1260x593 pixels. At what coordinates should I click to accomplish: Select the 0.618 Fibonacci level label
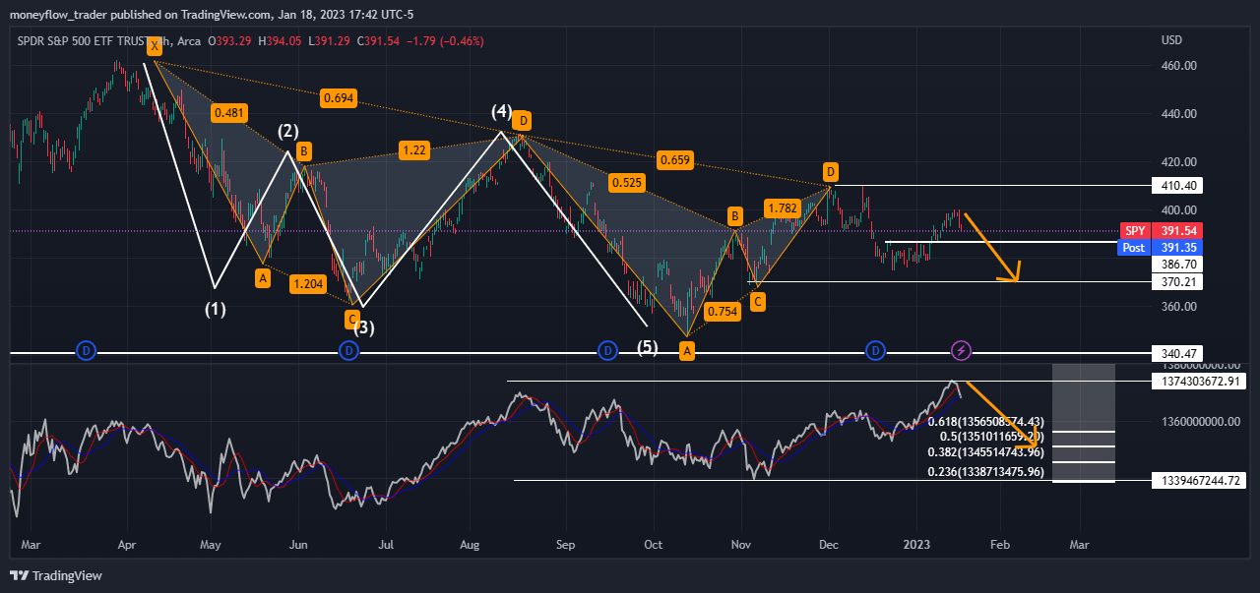click(985, 421)
